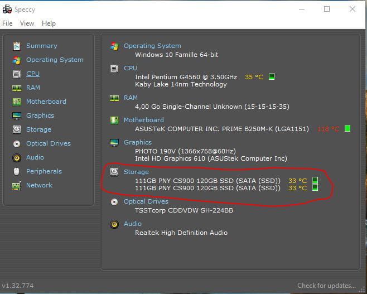Click the RAM module icon in sidebar
Screen dimensions: 367x294
pos(17,88)
